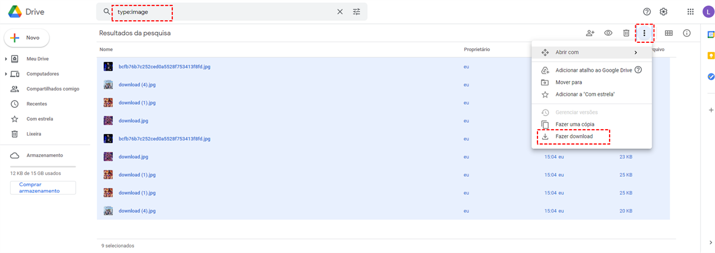715x253 pixels.
Task: Expand the side panel chevron
Action: [711, 242]
